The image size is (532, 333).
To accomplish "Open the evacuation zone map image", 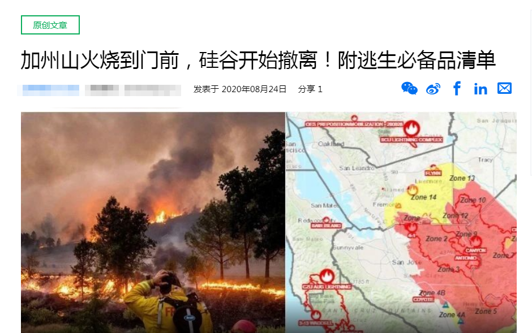I will click(401, 223).
